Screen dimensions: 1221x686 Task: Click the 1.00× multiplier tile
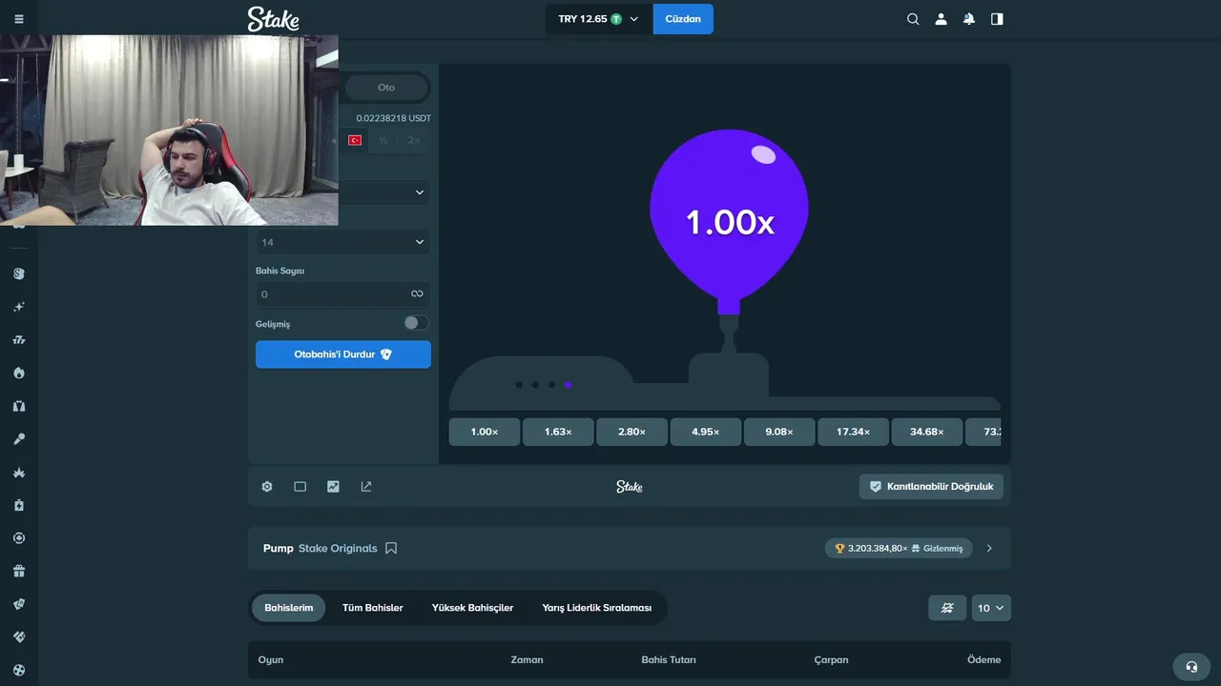pos(485,432)
